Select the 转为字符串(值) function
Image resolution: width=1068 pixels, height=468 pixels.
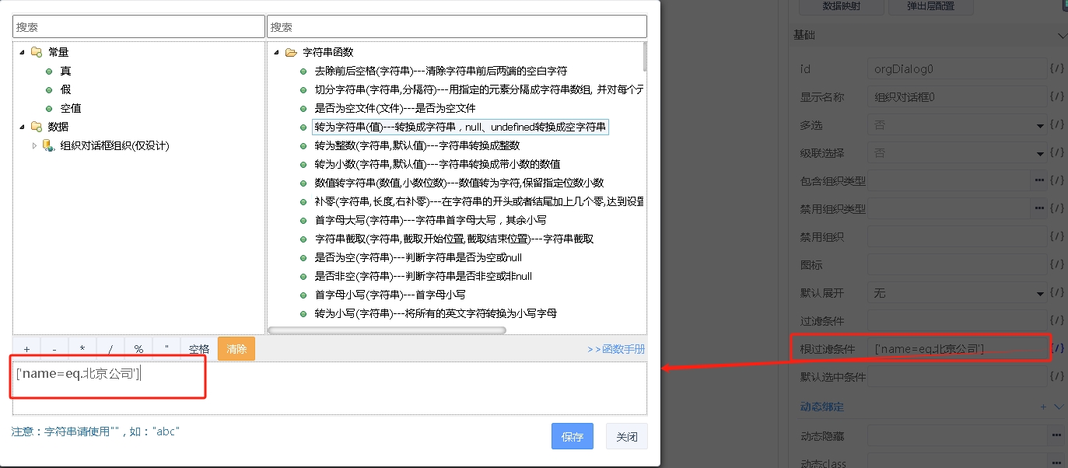pyautogui.click(x=460, y=127)
